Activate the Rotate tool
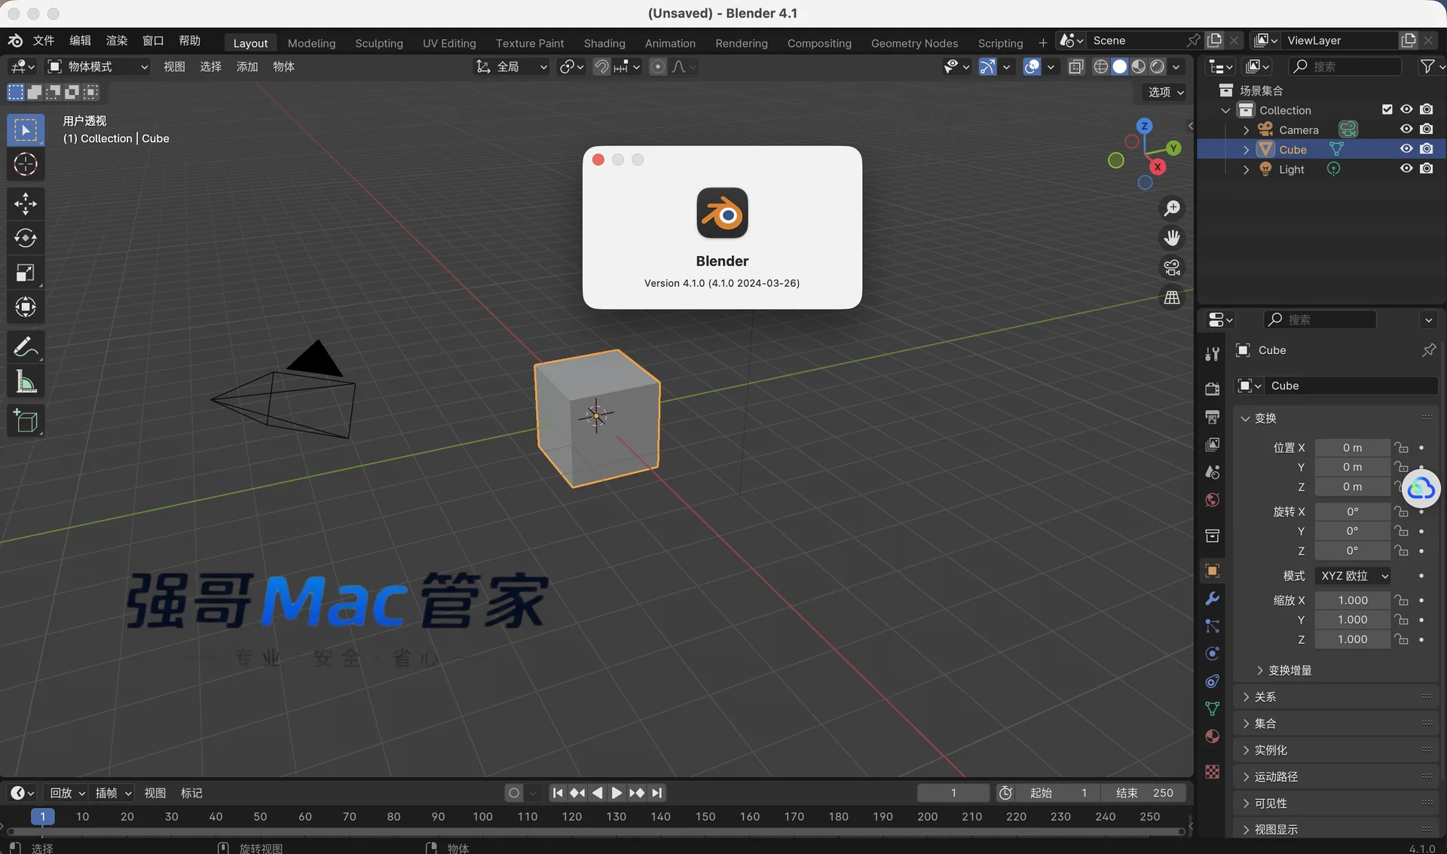Viewport: 1447px width, 854px height. point(26,238)
